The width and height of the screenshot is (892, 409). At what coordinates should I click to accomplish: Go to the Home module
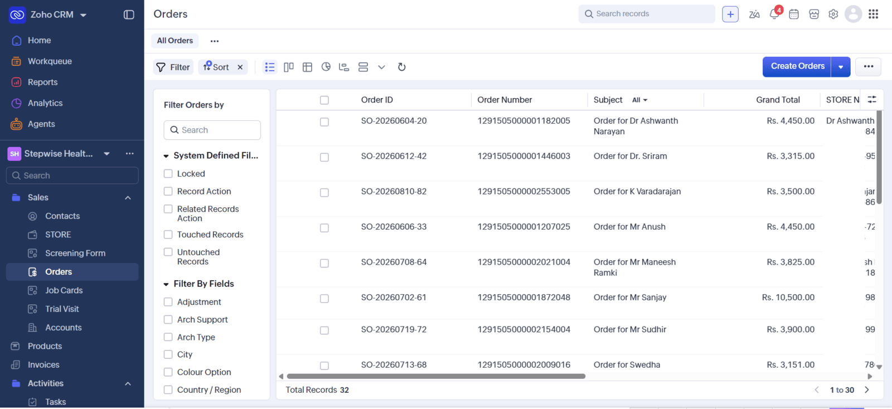pos(39,40)
